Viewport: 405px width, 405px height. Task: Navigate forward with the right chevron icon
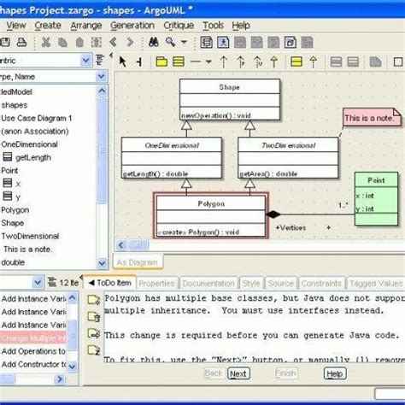(x=130, y=42)
